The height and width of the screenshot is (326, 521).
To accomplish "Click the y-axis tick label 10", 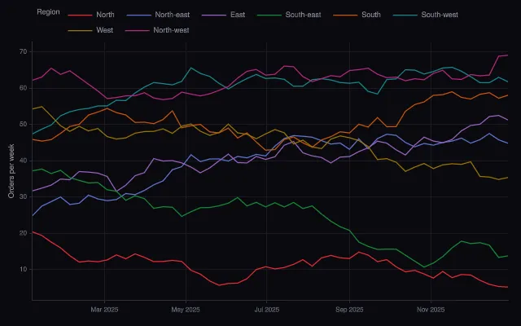I will 24,270.
